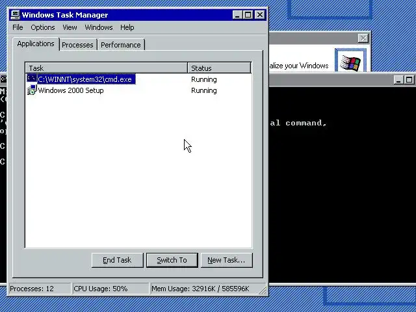
Task: Click Running status of cmd.exe
Action: [x=203, y=79]
